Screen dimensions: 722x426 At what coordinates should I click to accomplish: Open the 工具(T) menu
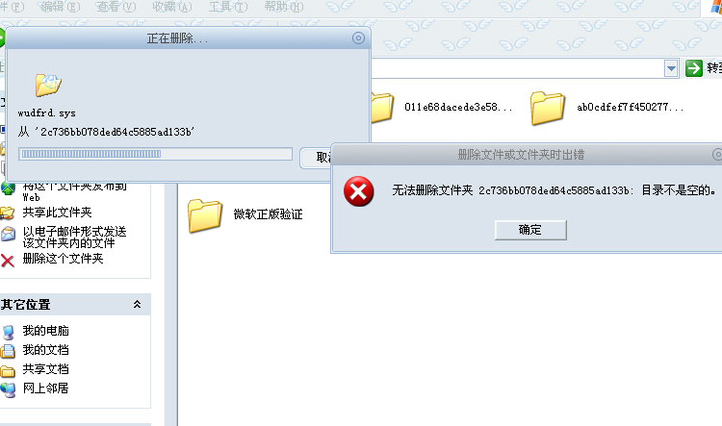pos(228,7)
